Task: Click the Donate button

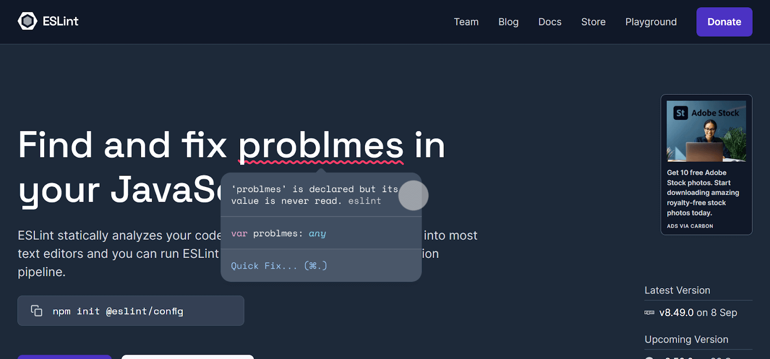Action: [724, 22]
